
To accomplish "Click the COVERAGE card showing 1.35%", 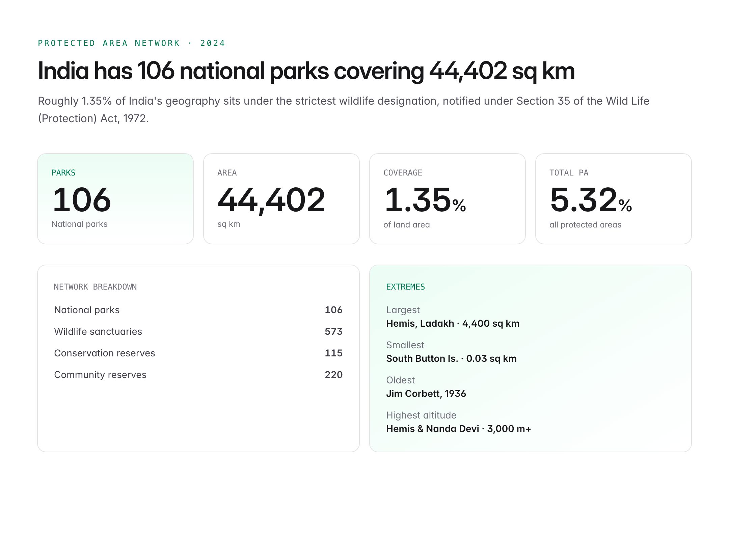I will pos(448,199).
